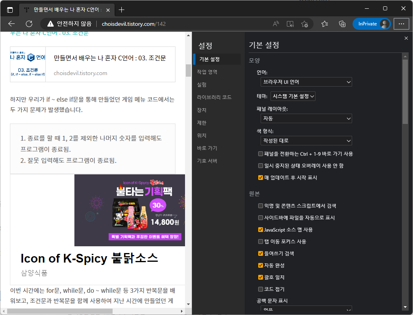Image resolution: width=413 pixels, height=315 pixels.
Task: Enable 익명 및 콘텐츠 스크립트에서 검색
Action: pos(261,206)
